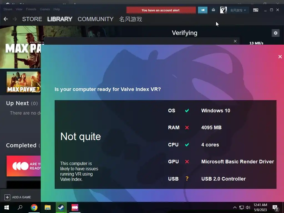Toggle Big Picture mode icon
Image resolution: width=284 pixels, height=213 pixels.
[x=255, y=10]
